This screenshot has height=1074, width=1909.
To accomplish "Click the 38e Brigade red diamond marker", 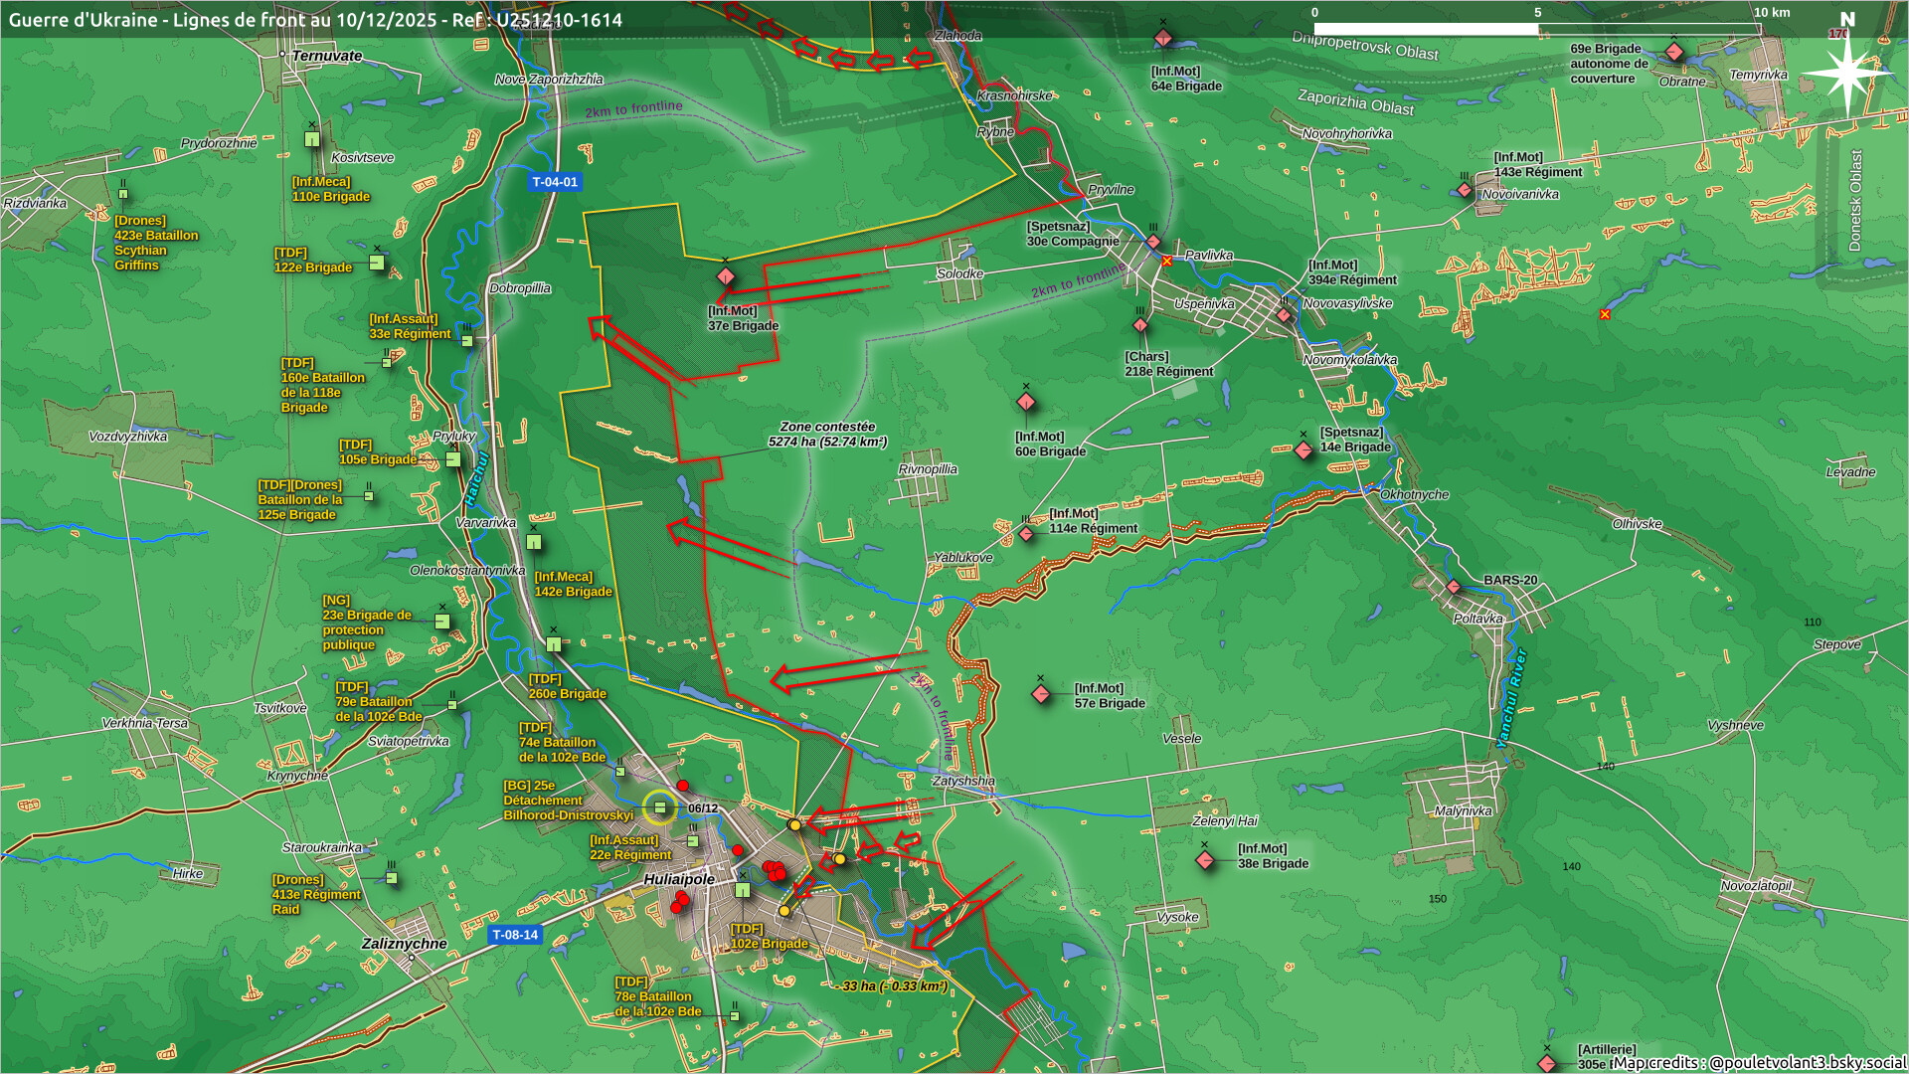I will pyautogui.click(x=1205, y=859).
